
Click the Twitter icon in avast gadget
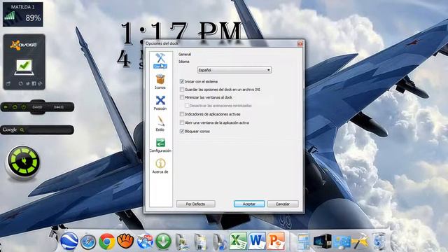pyautogui.click(x=28, y=84)
